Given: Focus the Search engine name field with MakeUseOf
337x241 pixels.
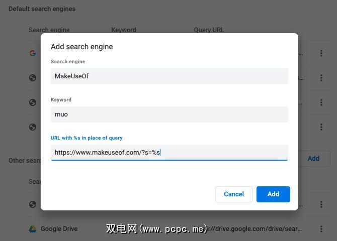Looking at the screenshot, I should (170, 76).
